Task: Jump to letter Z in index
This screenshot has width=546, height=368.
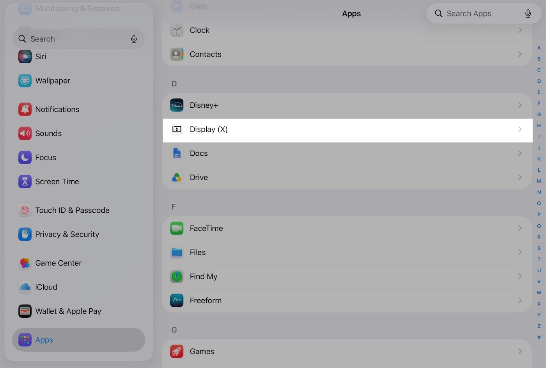Action: 539,326
